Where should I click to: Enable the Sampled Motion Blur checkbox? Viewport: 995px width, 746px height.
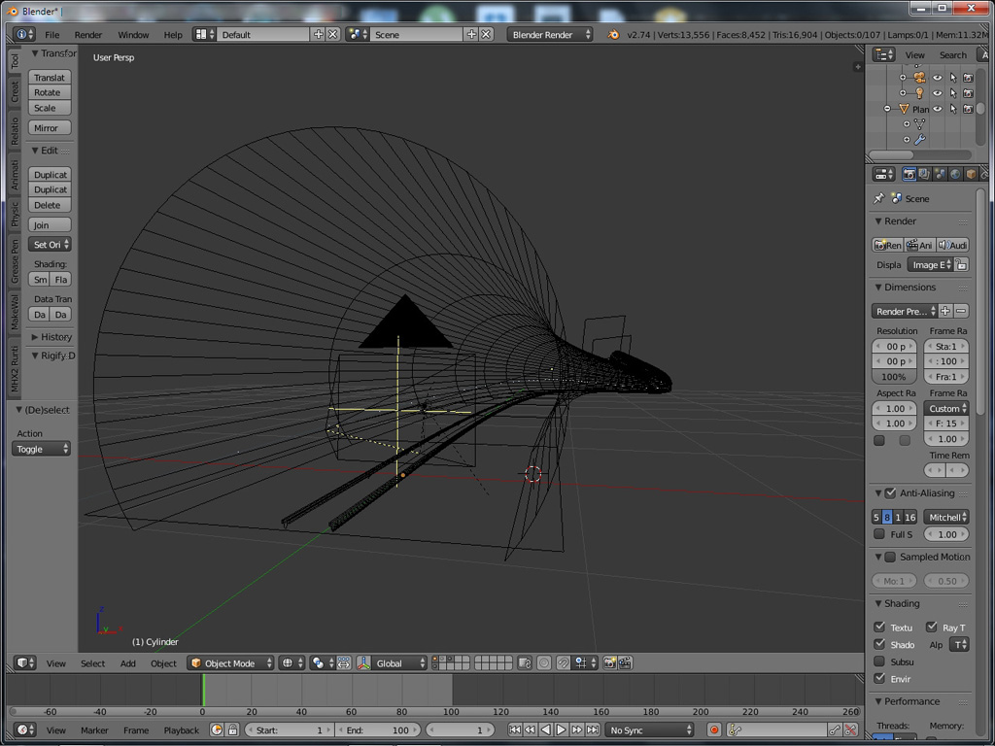890,557
